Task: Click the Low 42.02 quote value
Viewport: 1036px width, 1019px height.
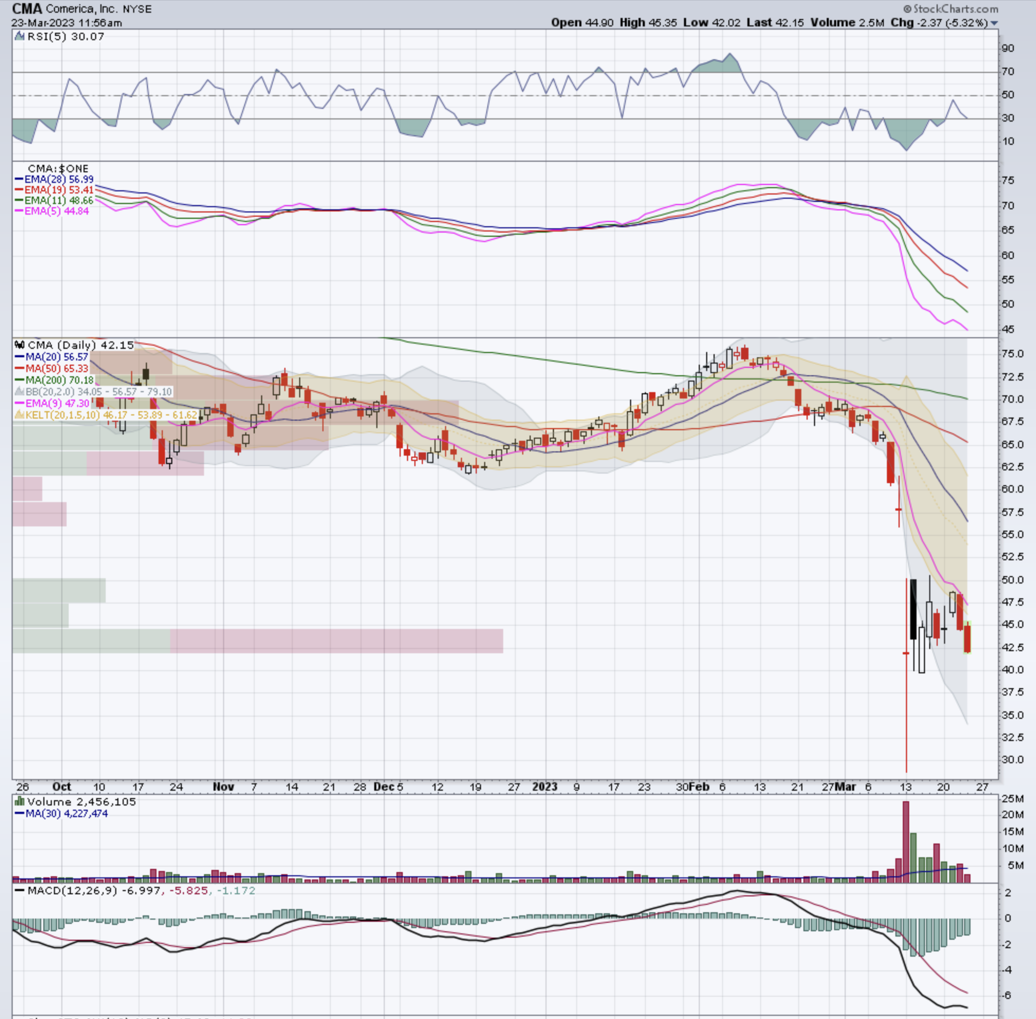Action: coord(711,23)
